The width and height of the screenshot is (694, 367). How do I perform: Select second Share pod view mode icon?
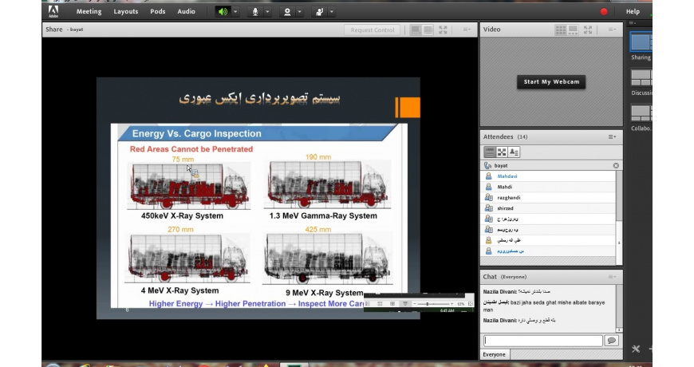[x=428, y=30]
